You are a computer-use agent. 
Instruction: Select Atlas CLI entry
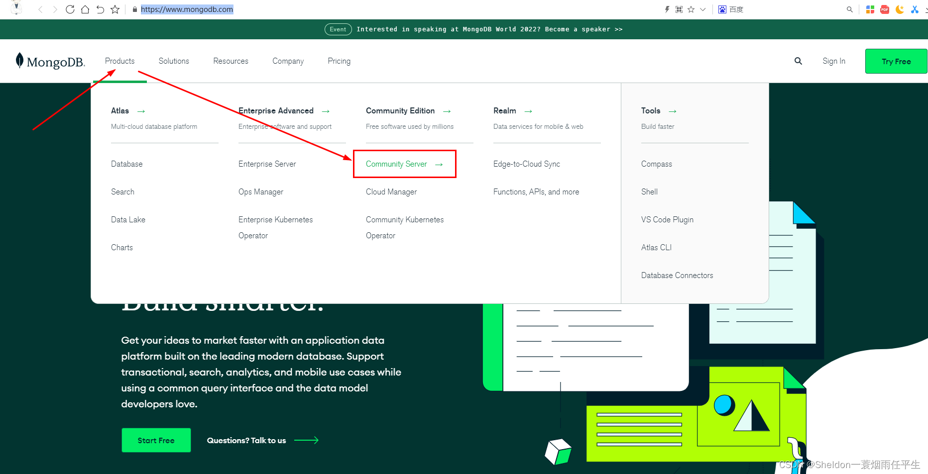(x=656, y=248)
